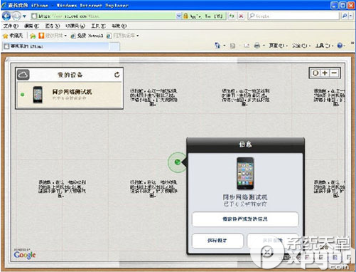Viewport: 356px width, 272px height.
Task: Open the 收藏夹 (Favorites) menu in menu bar
Action: 75,26
